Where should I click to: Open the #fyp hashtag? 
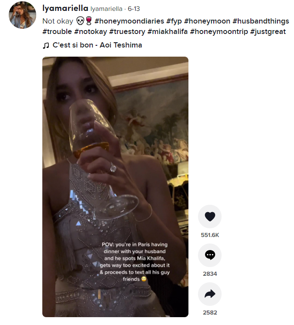(174, 21)
